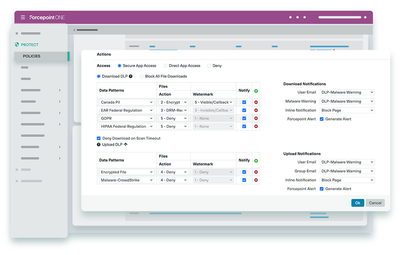Click the help icon next to Download DLP
The image size is (401, 255).
pyautogui.click(x=131, y=76)
